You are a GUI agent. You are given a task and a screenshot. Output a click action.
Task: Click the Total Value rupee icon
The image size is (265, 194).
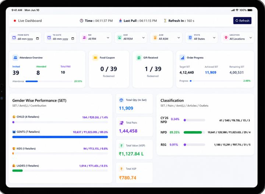click(121, 145)
